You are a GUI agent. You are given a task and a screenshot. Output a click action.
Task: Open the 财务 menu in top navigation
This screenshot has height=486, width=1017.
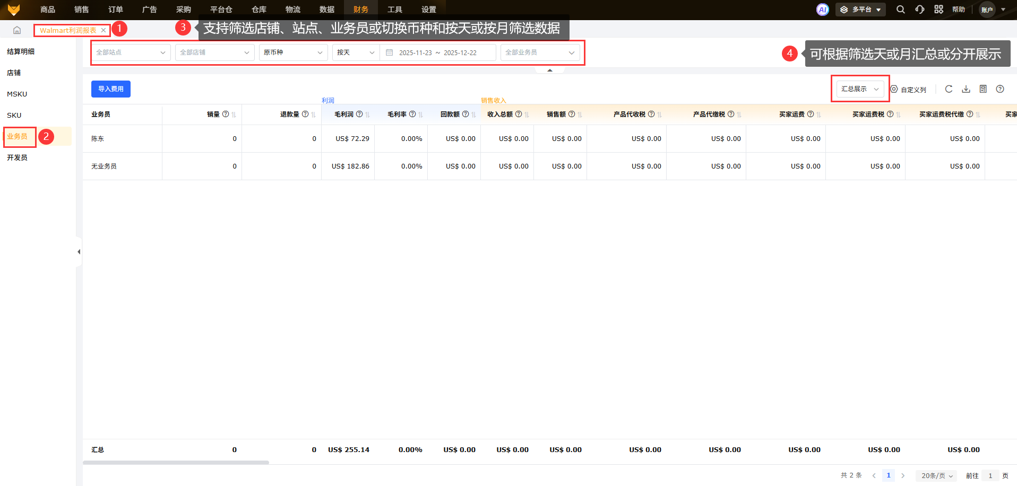(361, 10)
